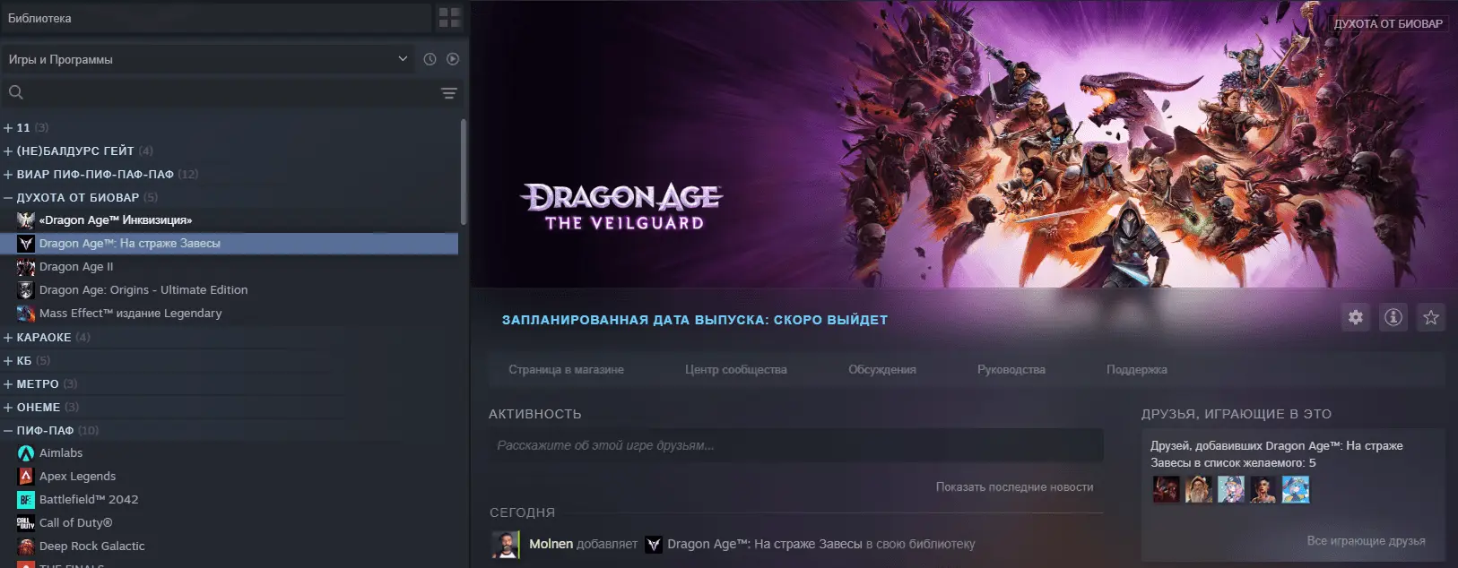Open Molnen's profile name link
The height and width of the screenshot is (568, 1458).
coord(551,544)
